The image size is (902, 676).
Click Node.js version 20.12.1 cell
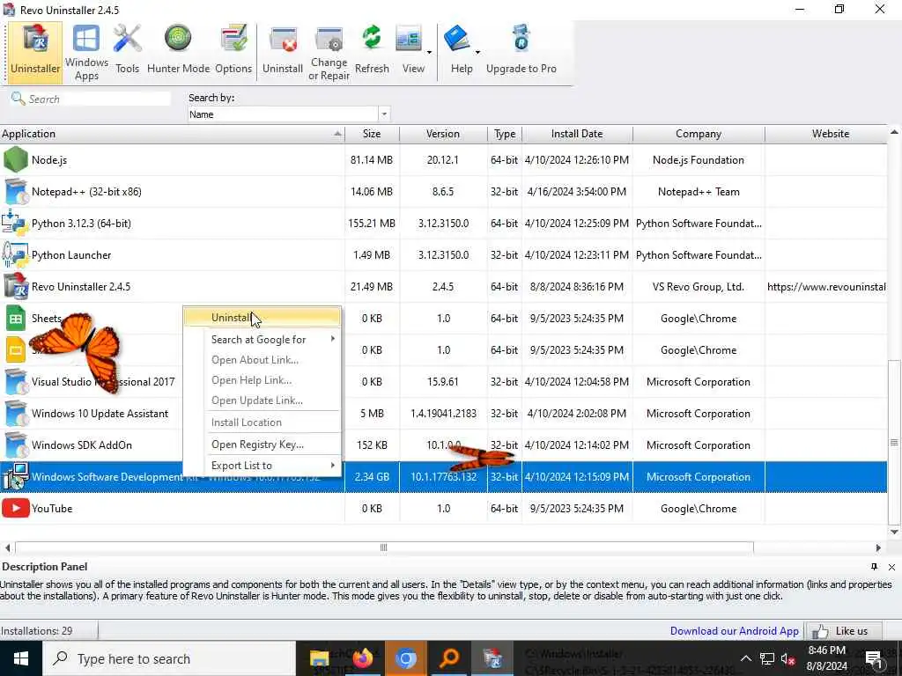coord(443,160)
